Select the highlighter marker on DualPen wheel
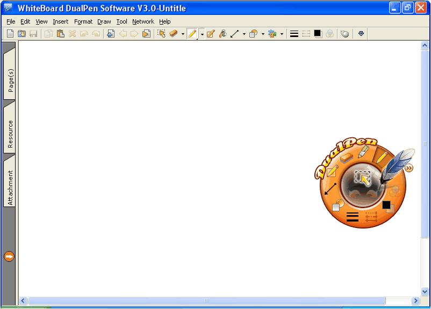The height and width of the screenshot is (309, 431). [x=363, y=151]
